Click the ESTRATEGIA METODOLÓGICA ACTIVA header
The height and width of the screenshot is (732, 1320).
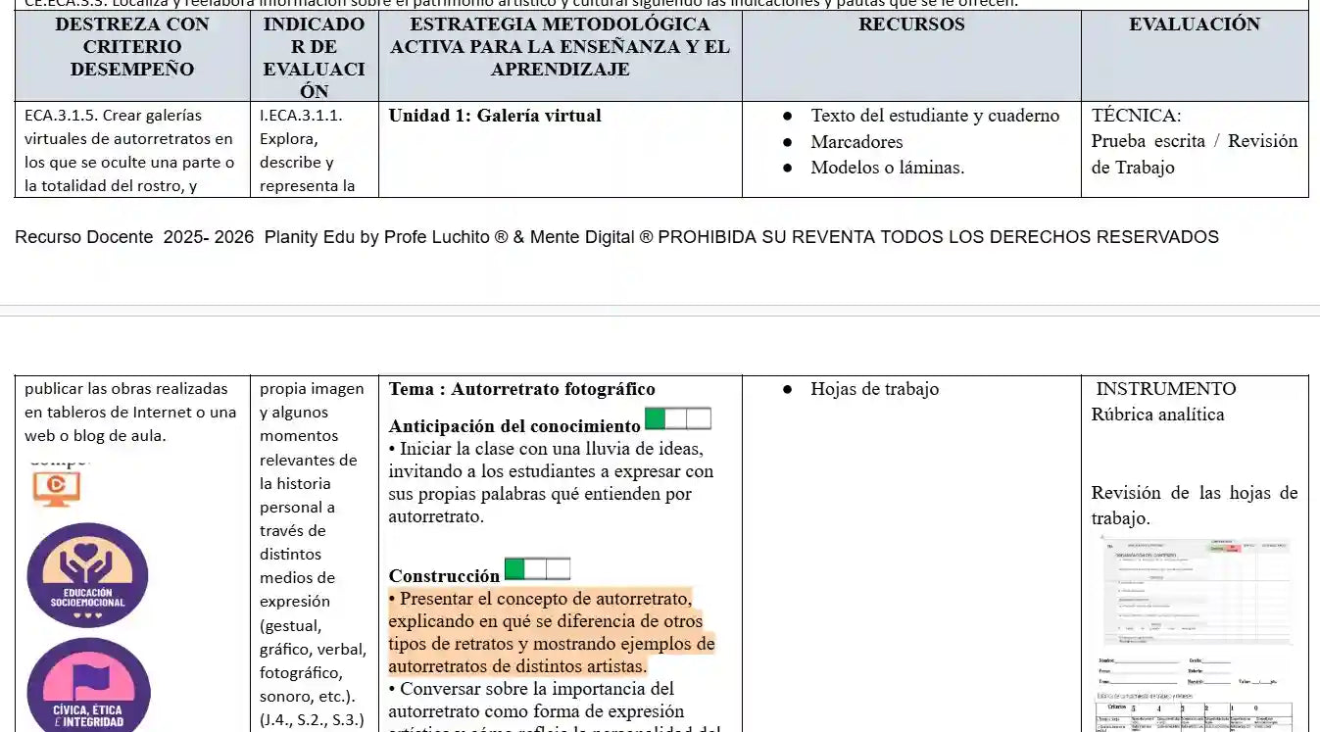click(x=560, y=47)
